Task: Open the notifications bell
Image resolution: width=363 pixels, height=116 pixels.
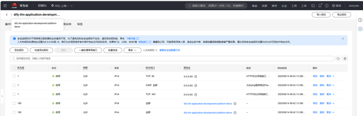Action: (x=320, y=6)
